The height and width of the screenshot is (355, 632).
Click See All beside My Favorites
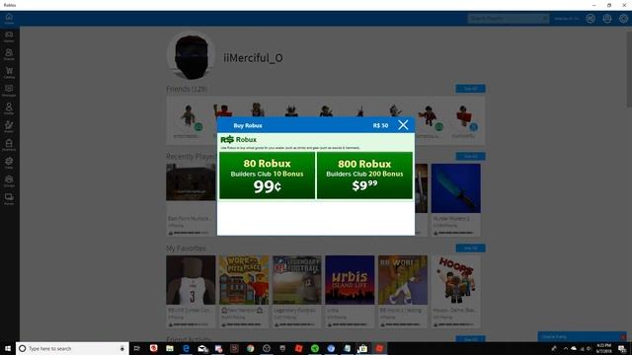tap(470, 248)
